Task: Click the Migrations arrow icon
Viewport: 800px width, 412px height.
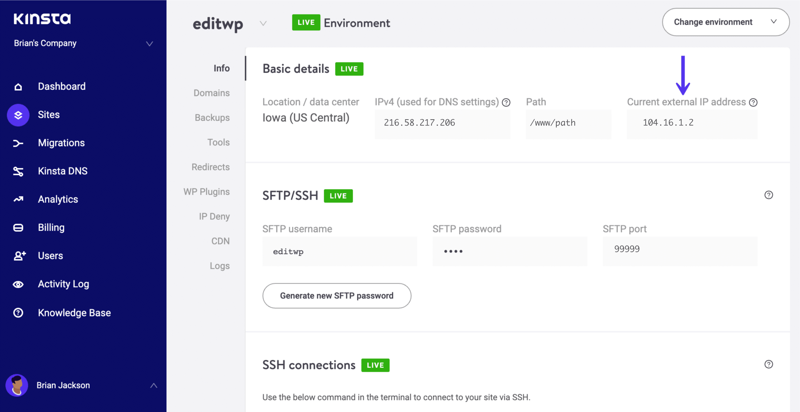Action: [x=18, y=143]
